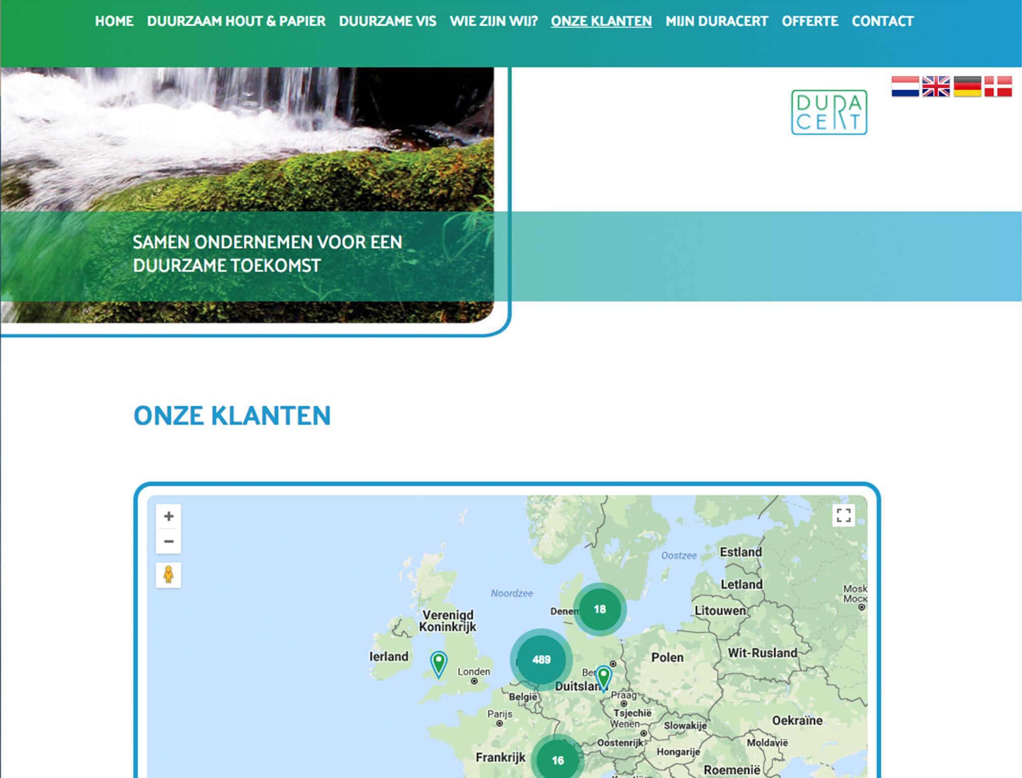Go to the Home menu item

click(x=114, y=21)
